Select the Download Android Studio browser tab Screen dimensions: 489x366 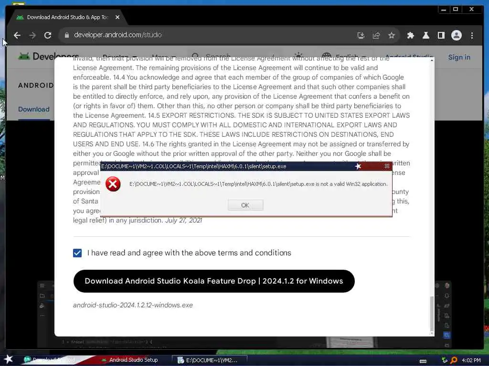[x=67, y=18]
